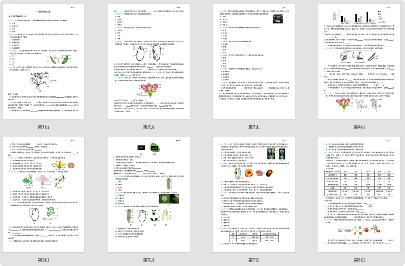The image size is (405, 266).
Task: Open the page 7 thumbnail
Action: (254, 194)
